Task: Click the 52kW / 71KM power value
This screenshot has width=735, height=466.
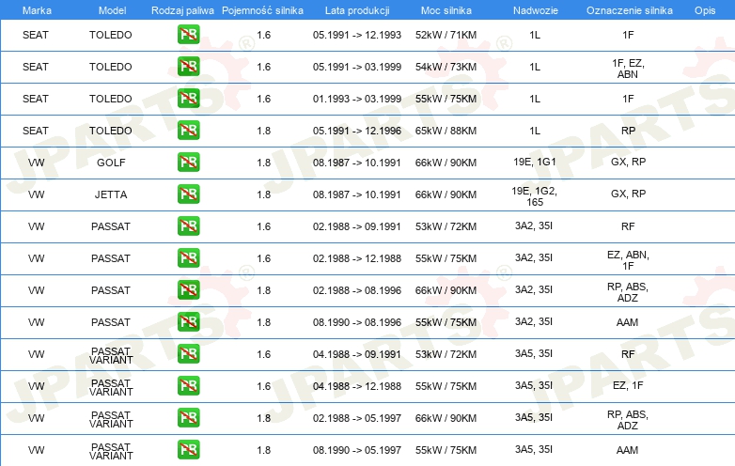Action: tap(446, 35)
